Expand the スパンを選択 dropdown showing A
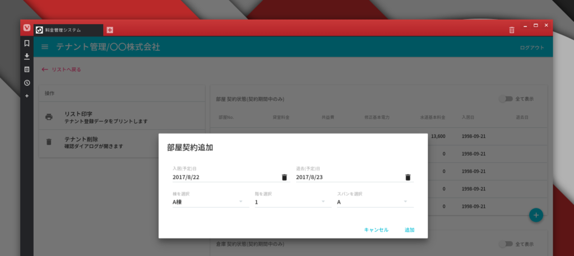Image resolution: width=574 pixels, height=256 pixels. 375,202
